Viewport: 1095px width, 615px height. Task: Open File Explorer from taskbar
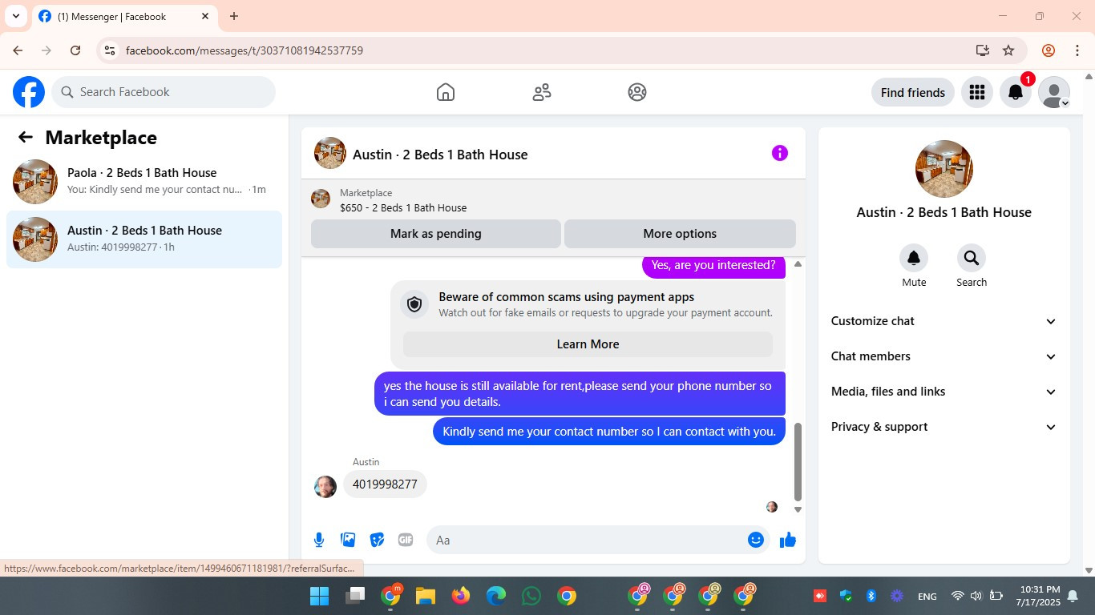[x=425, y=596]
